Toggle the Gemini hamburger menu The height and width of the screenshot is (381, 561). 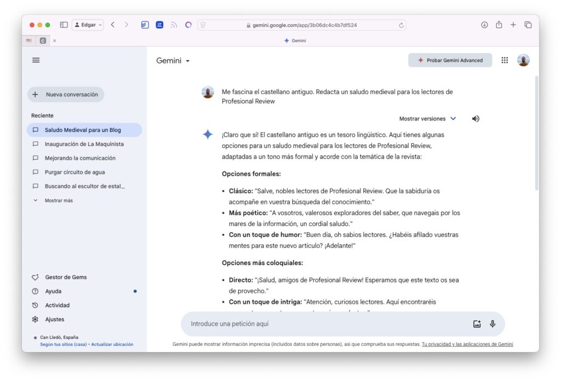(x=36, y=60)
